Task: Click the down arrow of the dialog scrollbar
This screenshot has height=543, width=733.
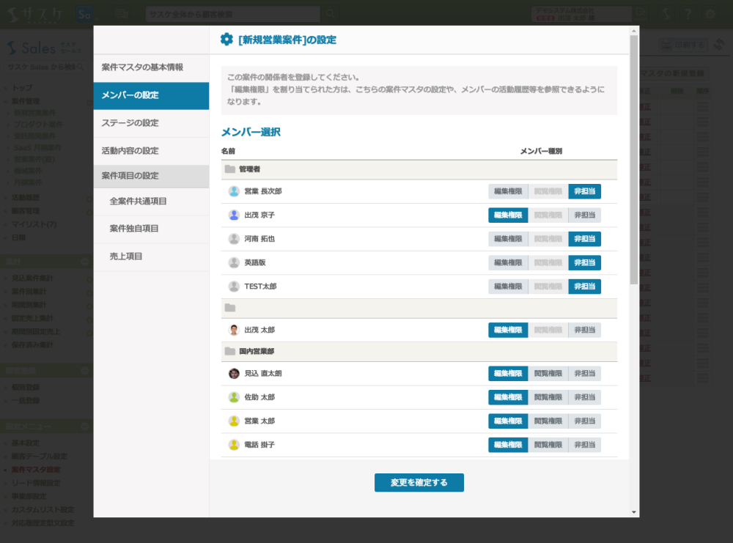Action: click(x=633, y=511)
